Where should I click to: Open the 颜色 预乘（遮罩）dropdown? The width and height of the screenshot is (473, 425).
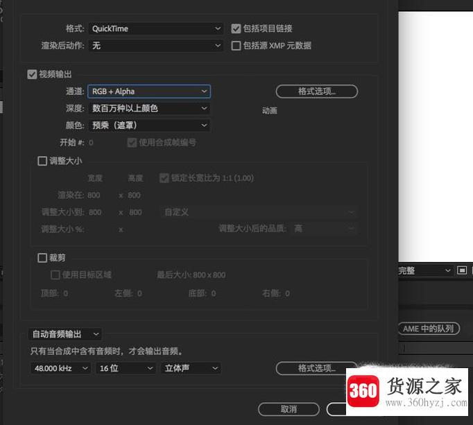tap(149, 125)
